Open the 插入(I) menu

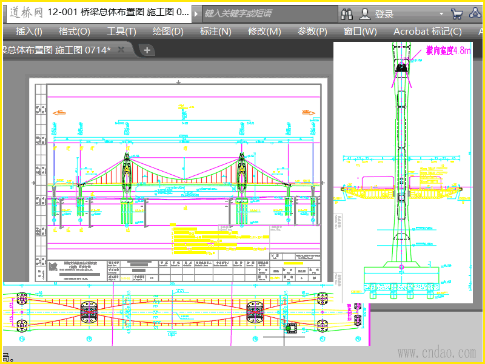[x=29, y=32]
